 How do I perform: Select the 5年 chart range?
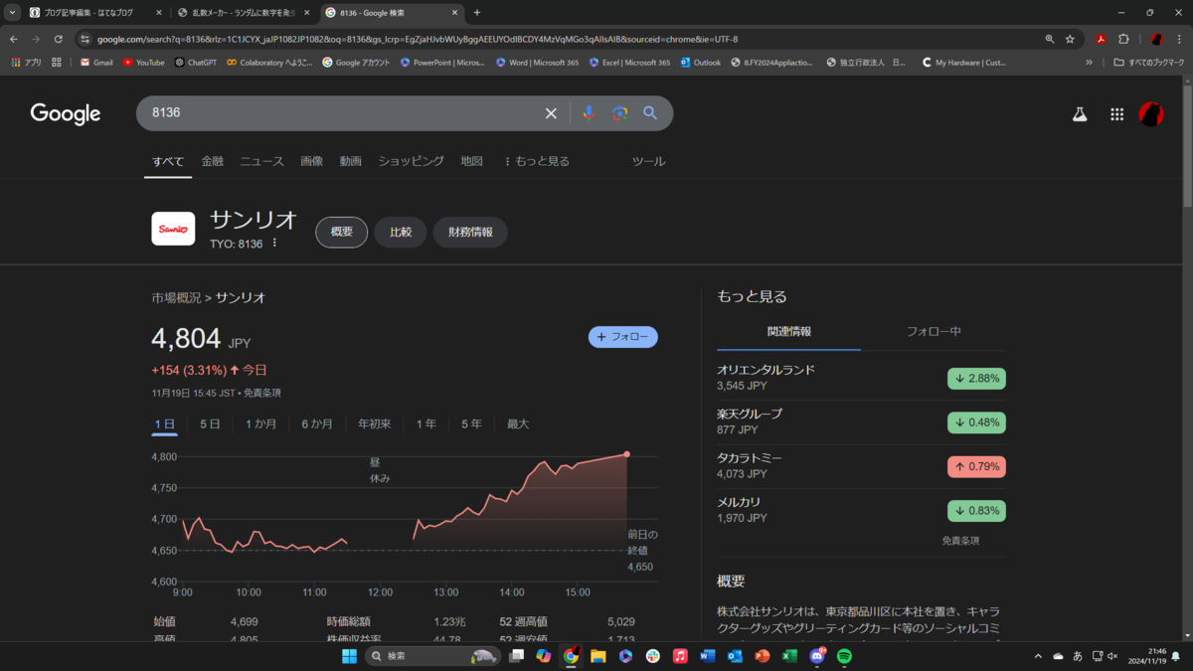(x=471, y=424)
